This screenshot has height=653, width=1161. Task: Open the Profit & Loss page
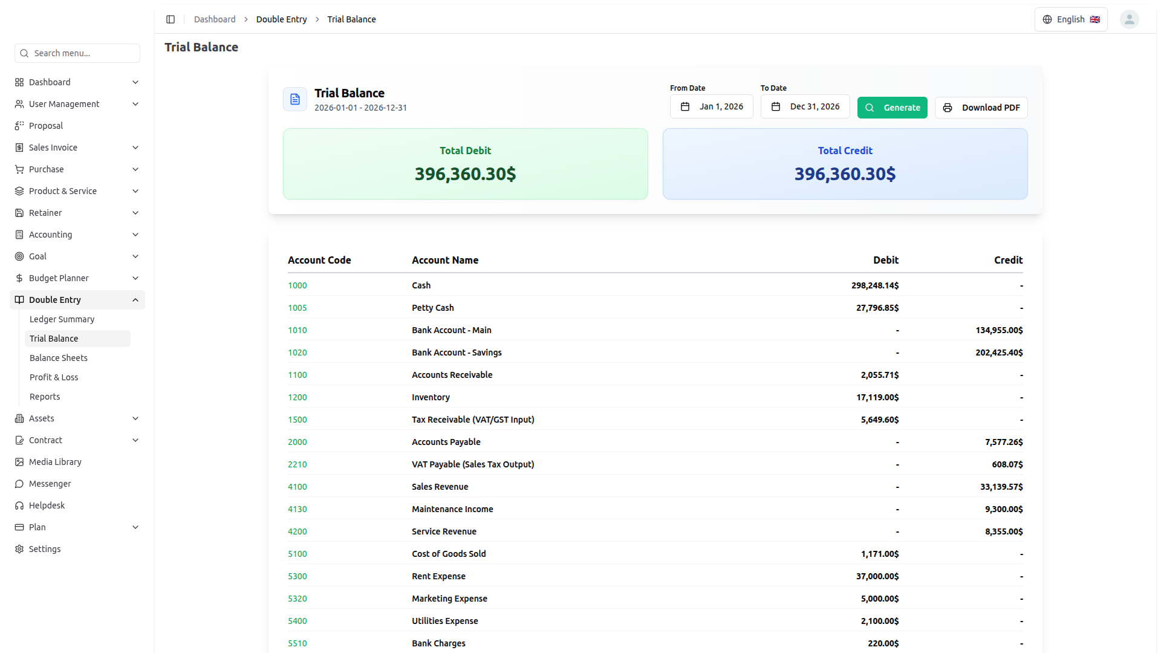[54, 377]
